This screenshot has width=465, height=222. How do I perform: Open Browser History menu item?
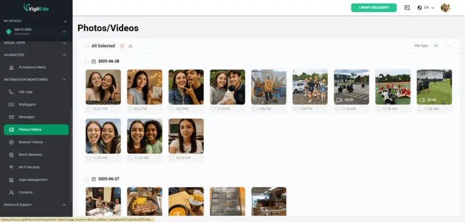[x=36, y=142]
